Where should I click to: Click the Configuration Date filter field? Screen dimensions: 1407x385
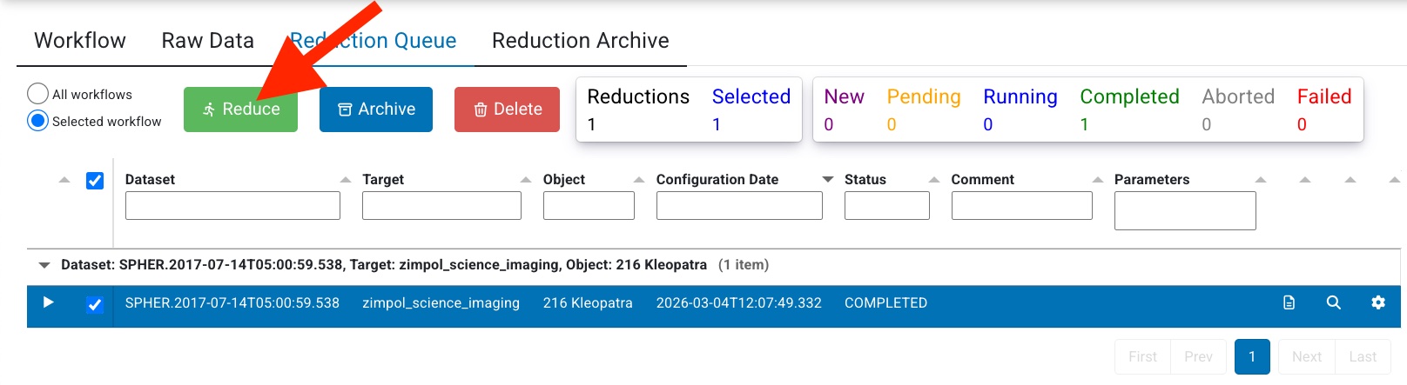[x=739, y=206]
